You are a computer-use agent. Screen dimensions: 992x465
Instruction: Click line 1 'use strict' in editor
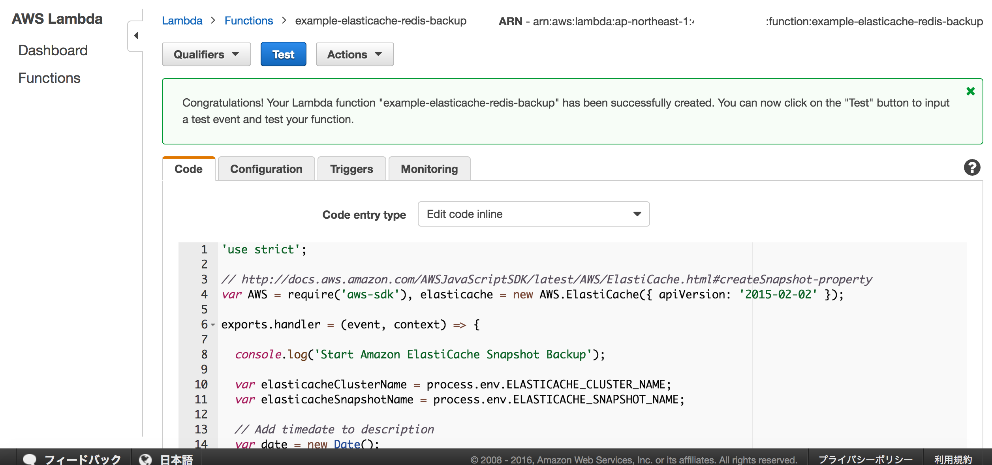264,249
